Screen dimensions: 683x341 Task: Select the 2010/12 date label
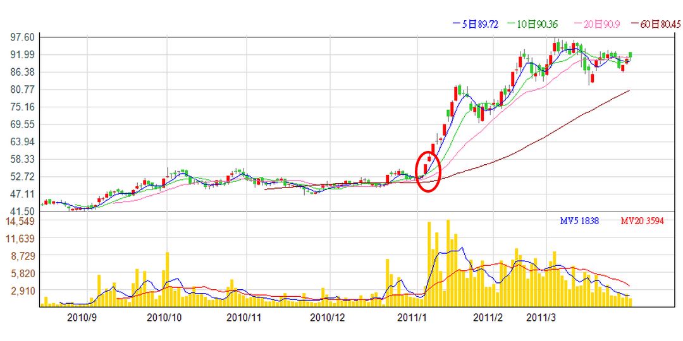click(x=327, y=318)
